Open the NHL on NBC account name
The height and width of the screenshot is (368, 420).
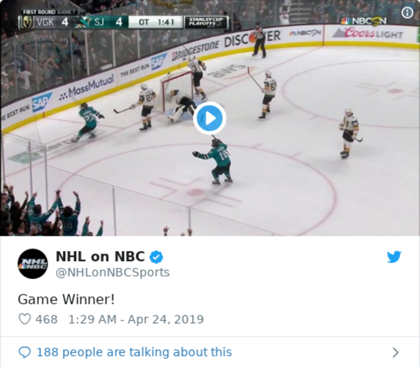pyautogui.click(x=100, y=257)
